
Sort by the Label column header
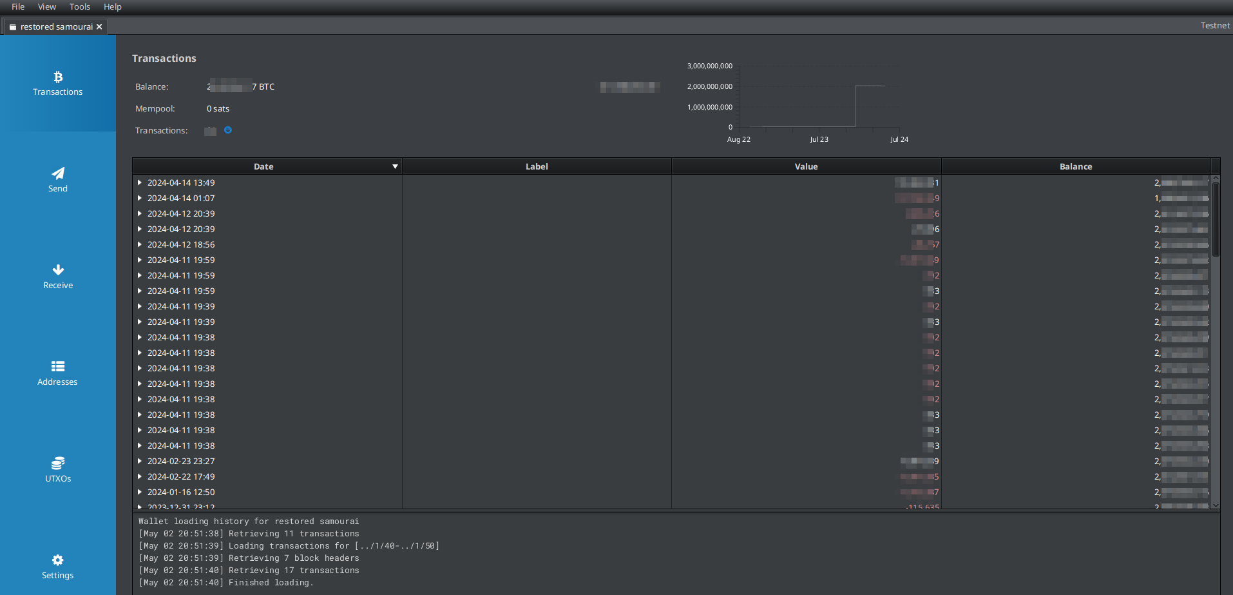pyautogui.click(x=537, y=166)
